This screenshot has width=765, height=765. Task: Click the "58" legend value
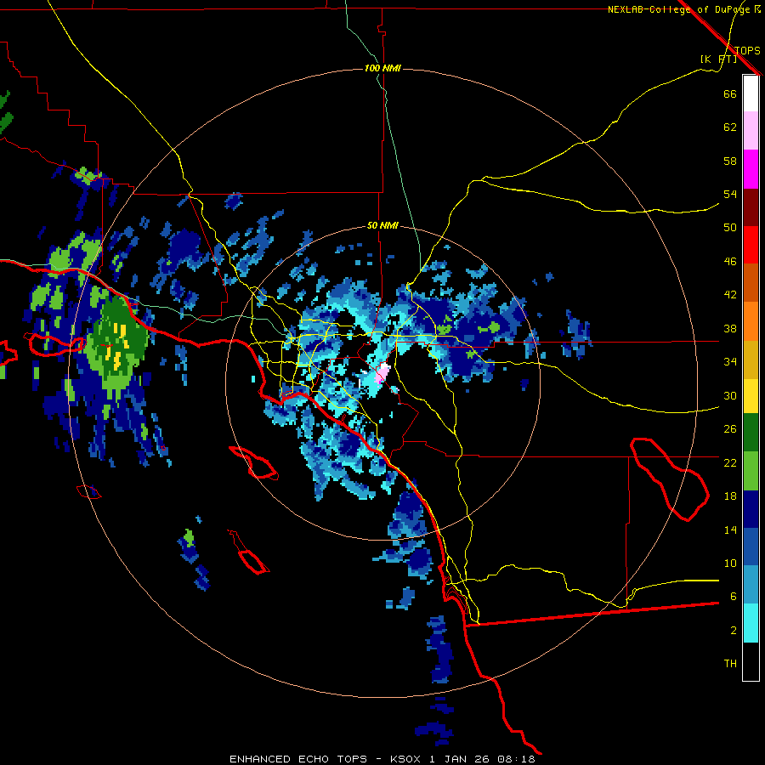[x=730, y=161]
